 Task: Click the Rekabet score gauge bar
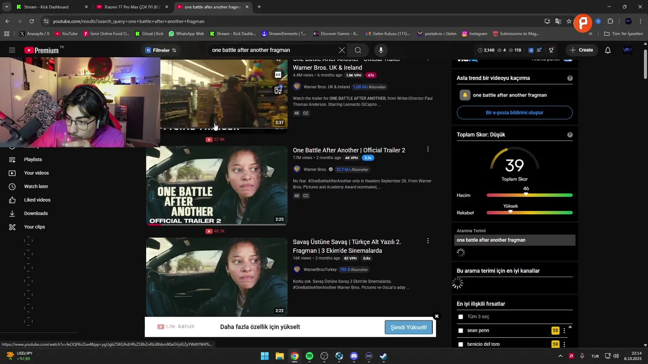530,213
